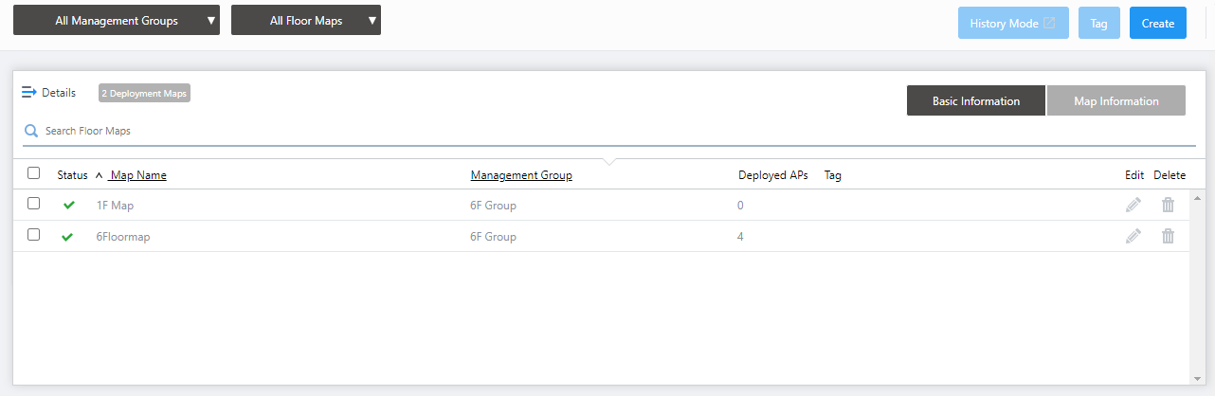Image resolution: width=1215 pixels, height=396 pixels.
Task: Switch to the Map Information tab
Action: click(1115, 101)
